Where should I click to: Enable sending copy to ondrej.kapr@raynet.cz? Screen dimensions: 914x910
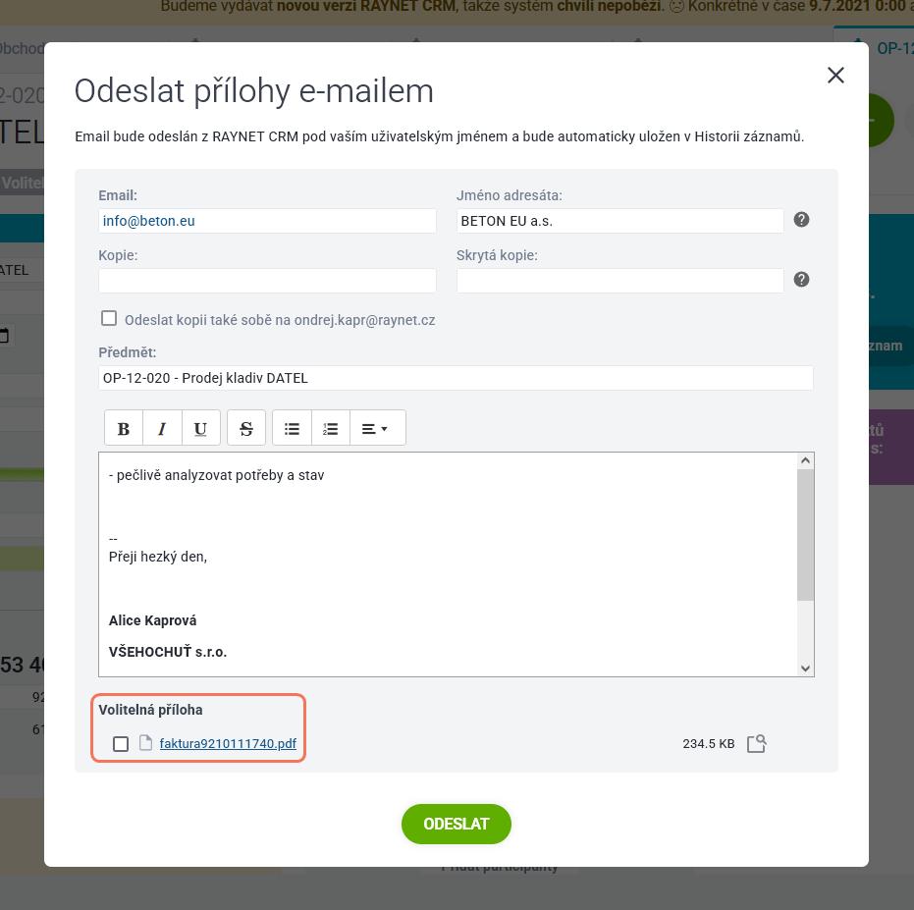(x=109, y=318)
